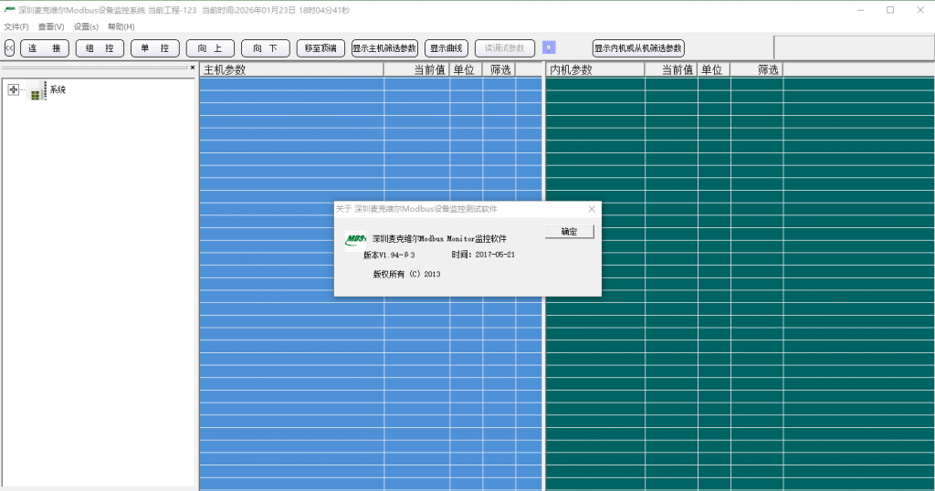Open the 文件(F) menu
This screenshot has height=491, width=935.
[16, 26]
